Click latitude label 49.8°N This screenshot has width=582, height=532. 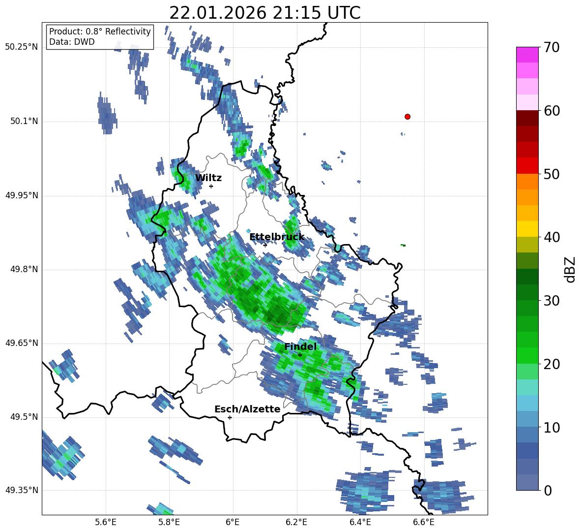pyautogui.click(x=25, y=269)
